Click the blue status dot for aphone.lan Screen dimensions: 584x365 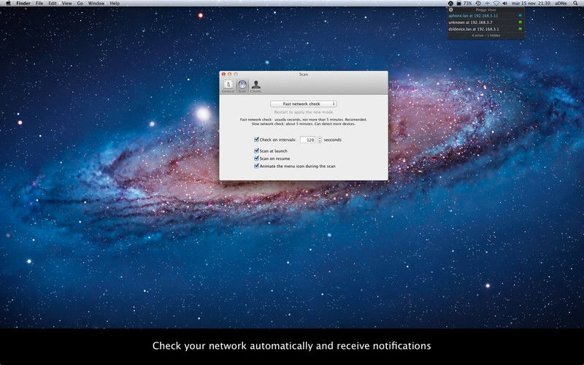(520, 16)
